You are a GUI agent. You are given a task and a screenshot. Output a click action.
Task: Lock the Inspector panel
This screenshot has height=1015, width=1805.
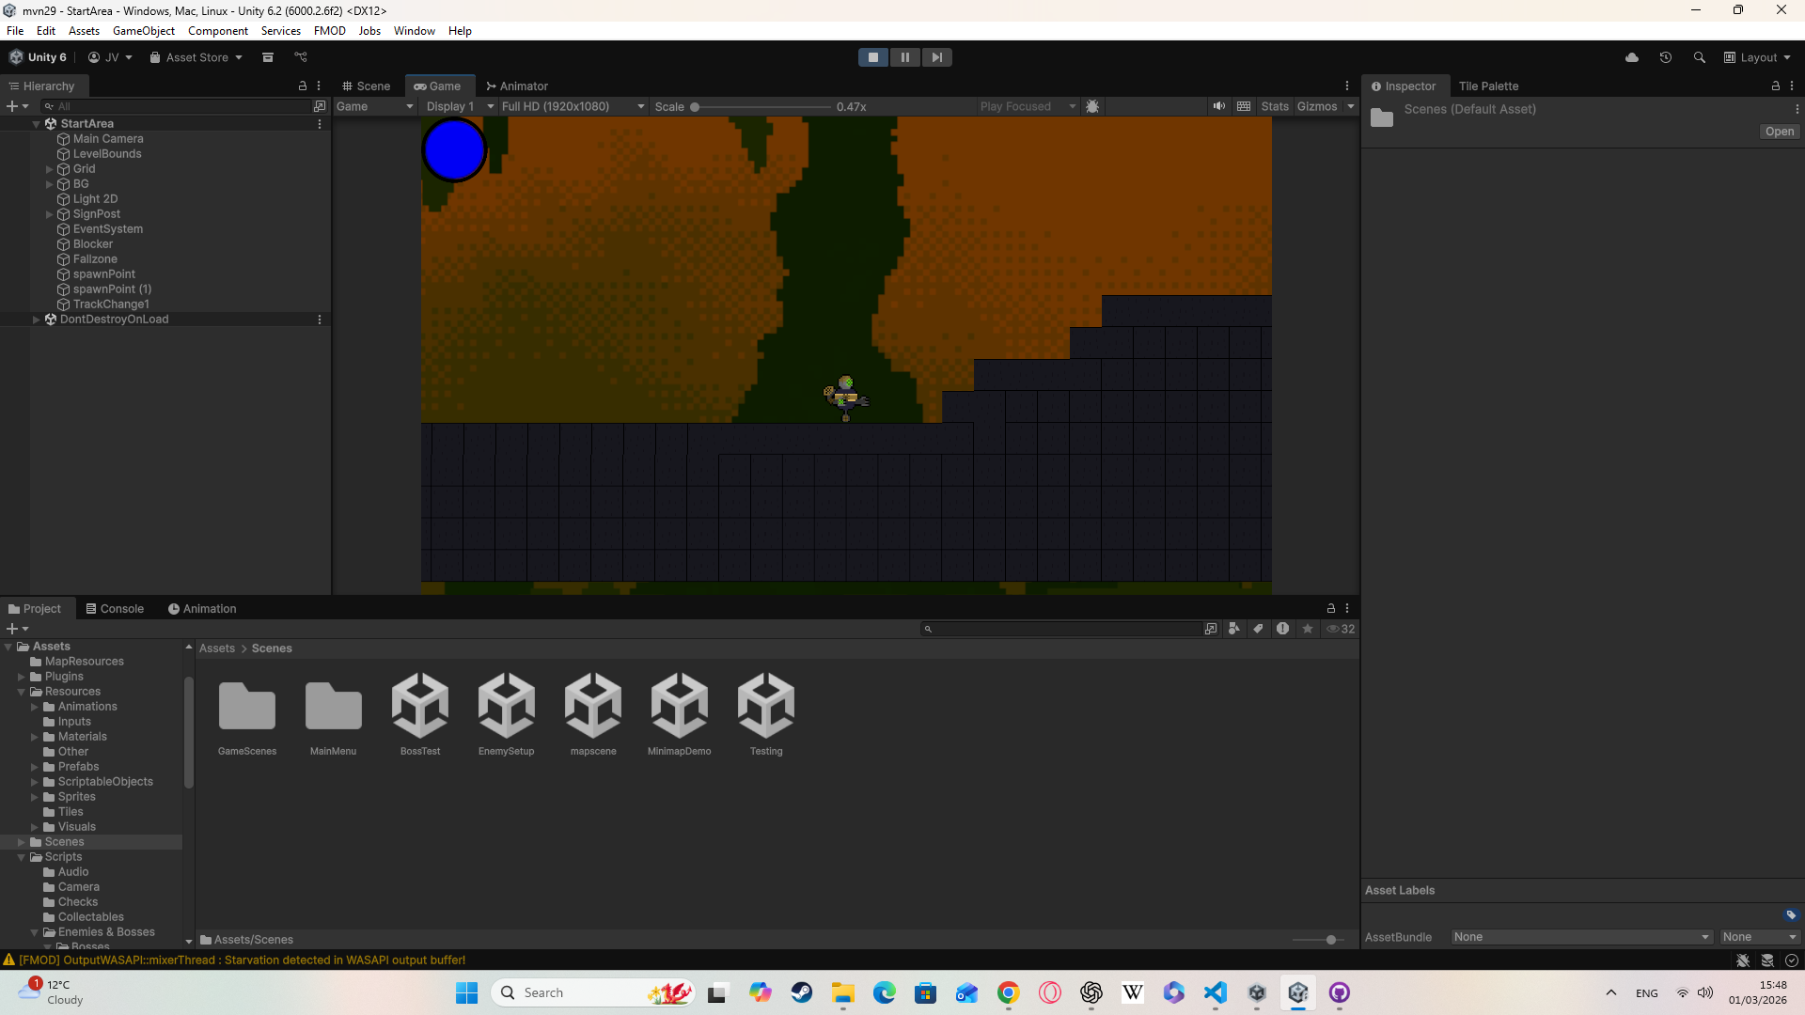click(1775, 86)
